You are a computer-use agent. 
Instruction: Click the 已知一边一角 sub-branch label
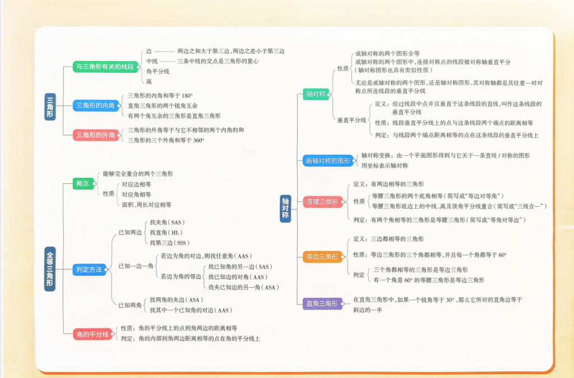click(135, 266)
